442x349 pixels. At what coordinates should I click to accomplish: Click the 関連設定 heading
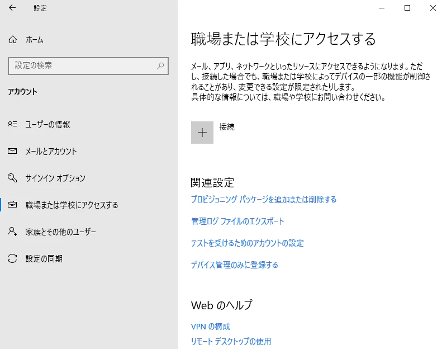[x=212, y=182]
